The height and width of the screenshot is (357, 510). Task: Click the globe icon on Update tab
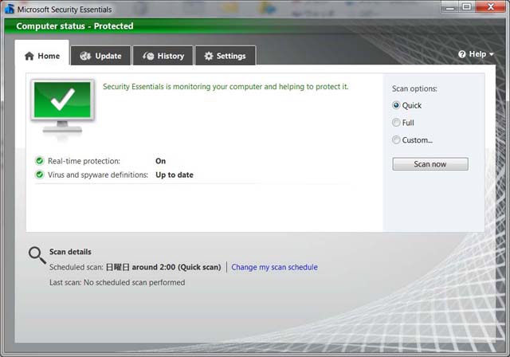85,56
